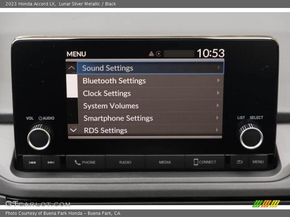
Task: Open Bluetooth Settings
Action: pyautogui.click(x=114, y=81)
